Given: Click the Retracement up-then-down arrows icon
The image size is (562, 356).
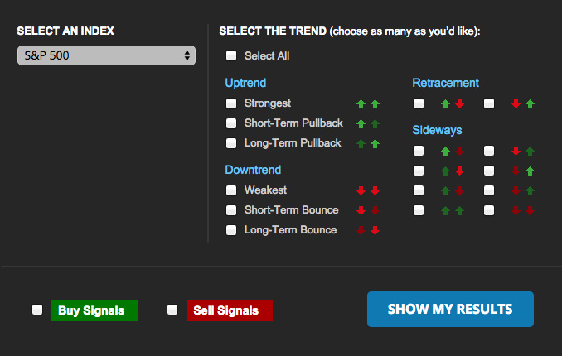Looking at the screenshot, I should tap(453, 103).
